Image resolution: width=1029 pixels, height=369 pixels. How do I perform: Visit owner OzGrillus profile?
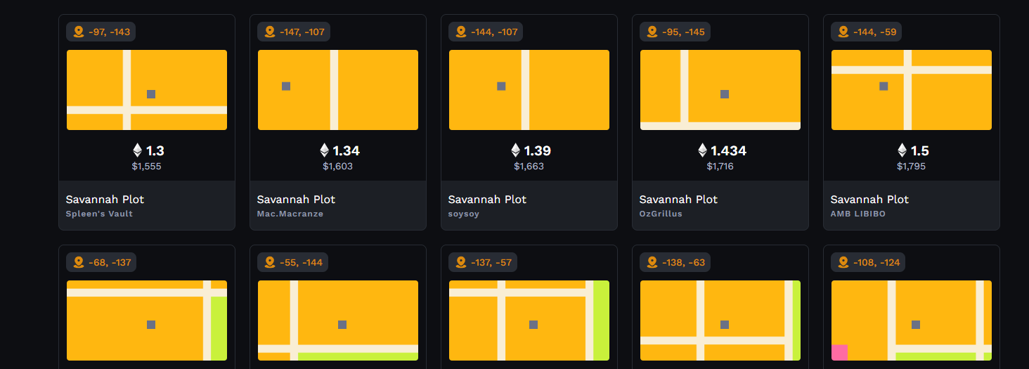point(661,214)
